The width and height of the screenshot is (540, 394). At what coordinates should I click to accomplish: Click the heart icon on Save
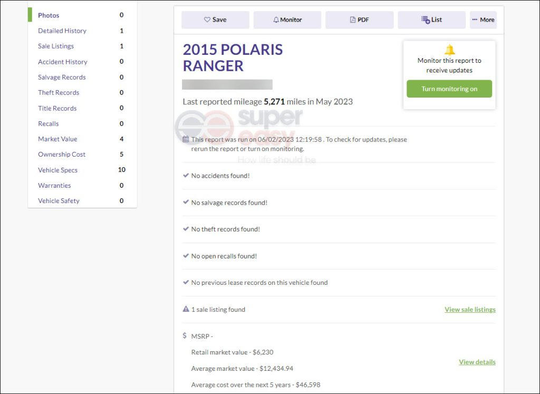point(207,20)
